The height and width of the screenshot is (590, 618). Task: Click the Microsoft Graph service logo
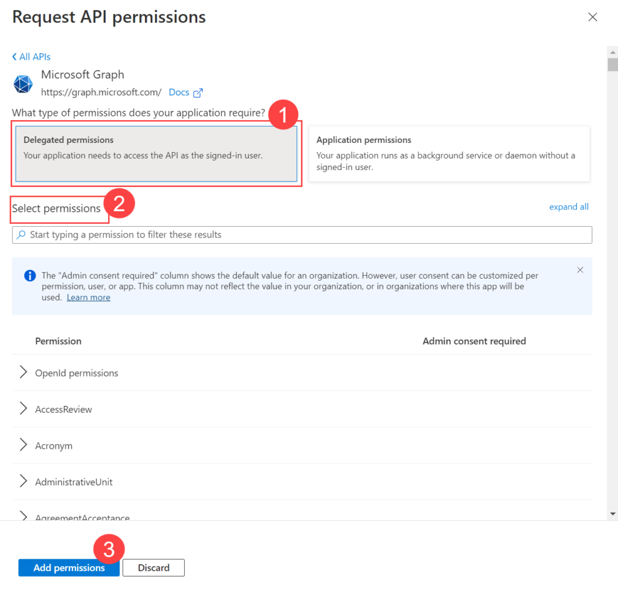(23, 84)
